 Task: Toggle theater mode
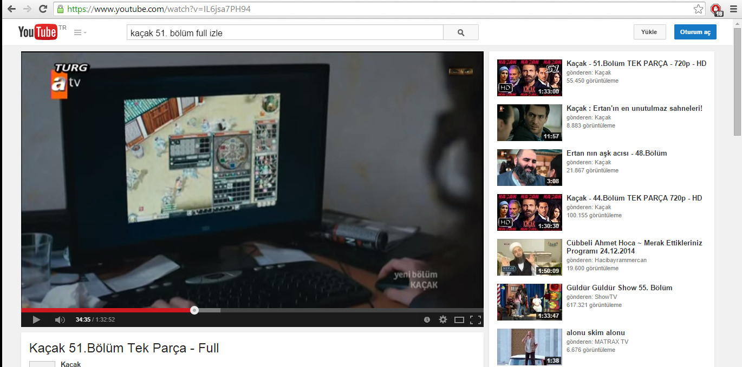(459, 319)
